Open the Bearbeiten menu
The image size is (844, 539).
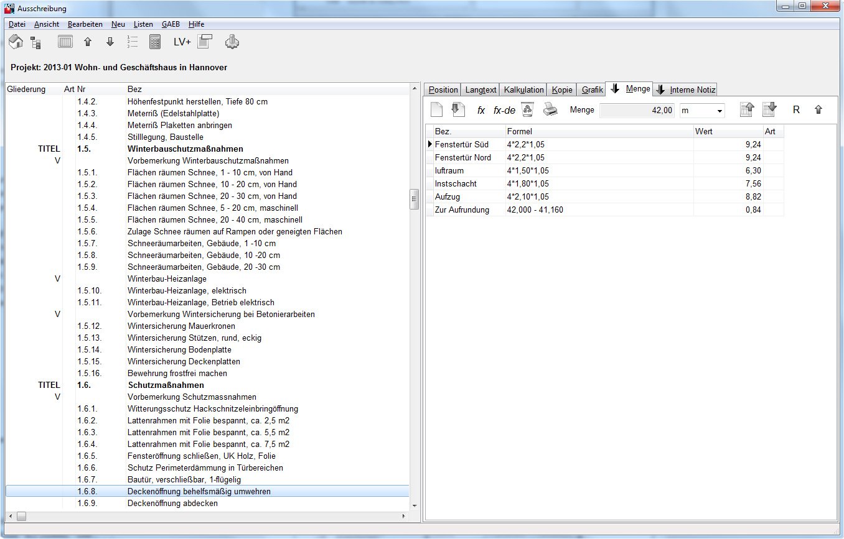85,24
